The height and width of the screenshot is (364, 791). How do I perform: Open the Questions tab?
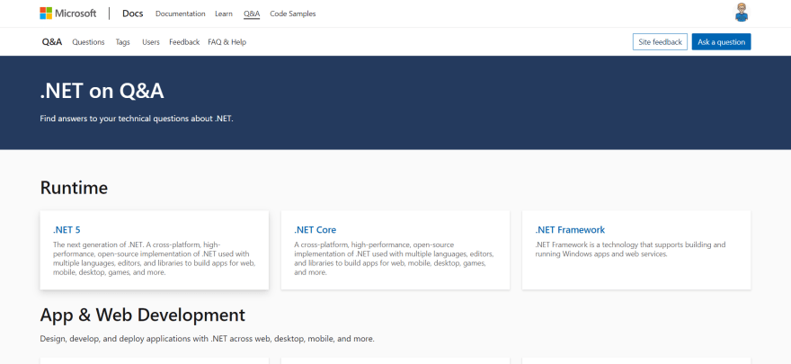point(88,42)
